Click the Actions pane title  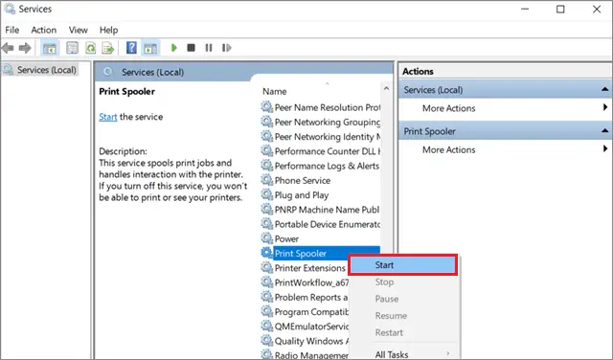click(418, 72)
